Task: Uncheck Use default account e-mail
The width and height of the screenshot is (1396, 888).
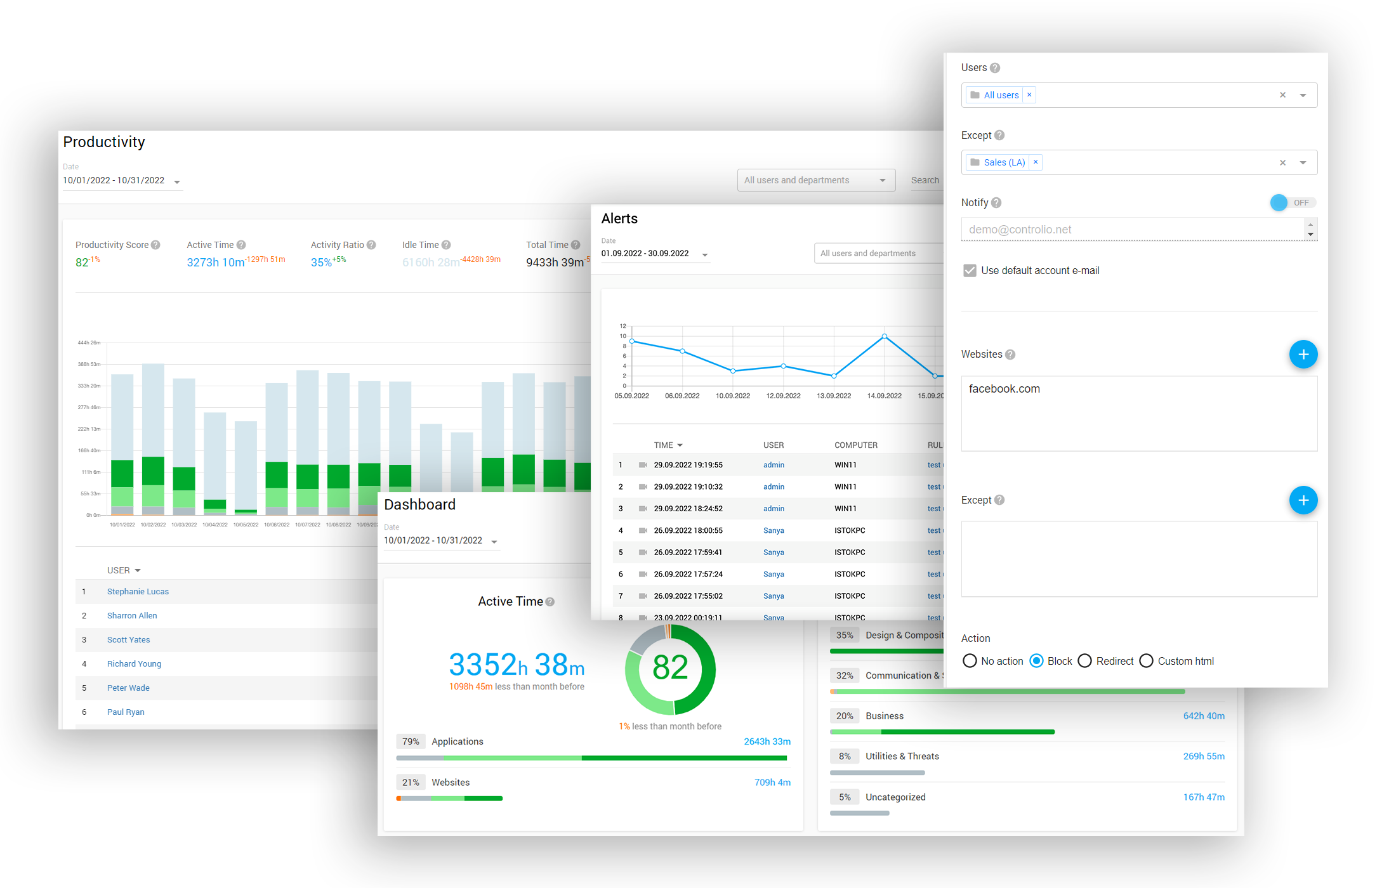Action: (x=970, y=271)
